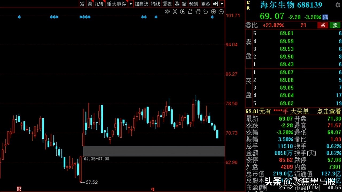
Task: Start the chart replay play icon
Action: 183,11
